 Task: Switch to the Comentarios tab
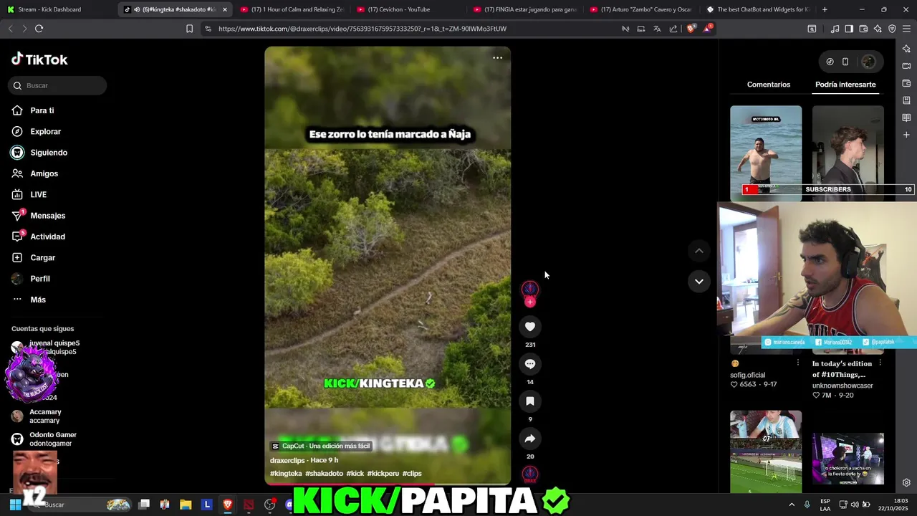click(x=769, y=85)
